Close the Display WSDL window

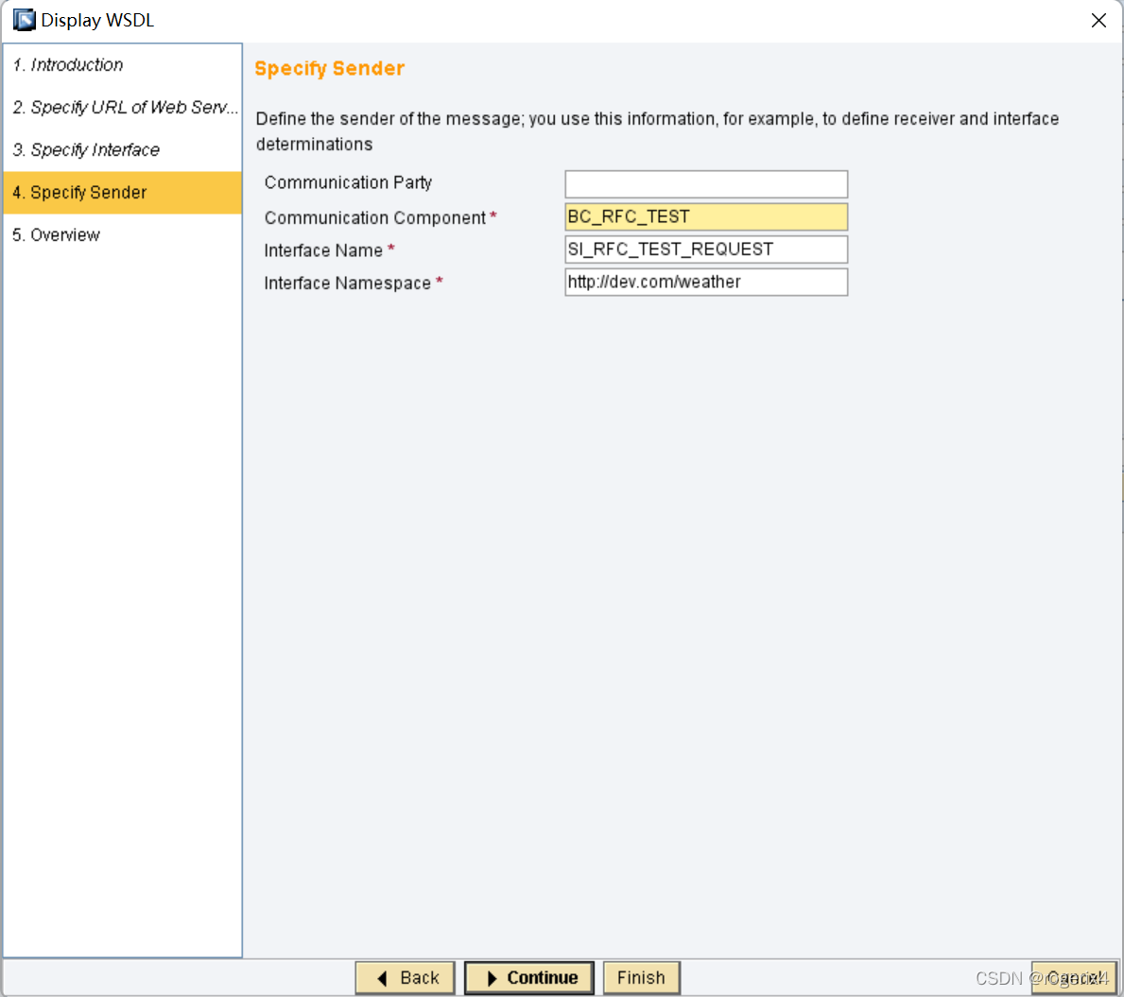click(1098, 21)
